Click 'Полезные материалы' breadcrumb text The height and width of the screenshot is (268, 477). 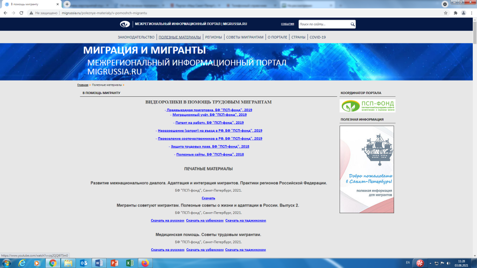tap(107, 85)
